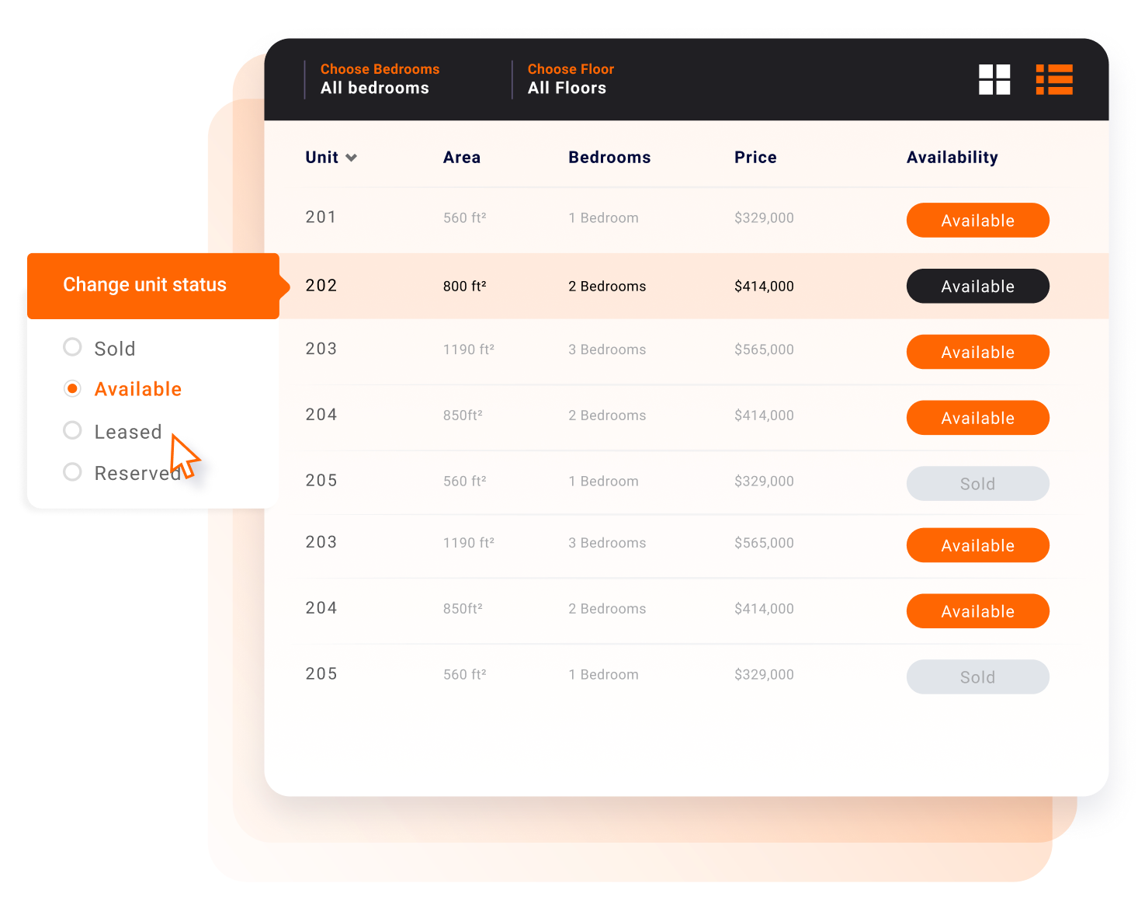The image size is (1138, 904).
Task: Click Available button for unit 203
Action: pos(977,352)
